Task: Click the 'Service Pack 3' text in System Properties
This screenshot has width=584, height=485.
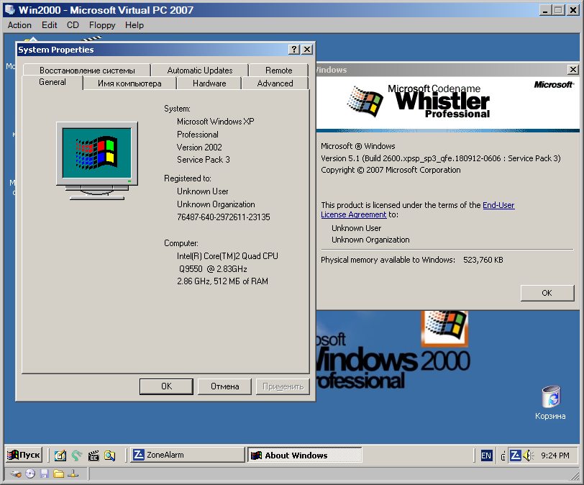Action: coord(204,160)
